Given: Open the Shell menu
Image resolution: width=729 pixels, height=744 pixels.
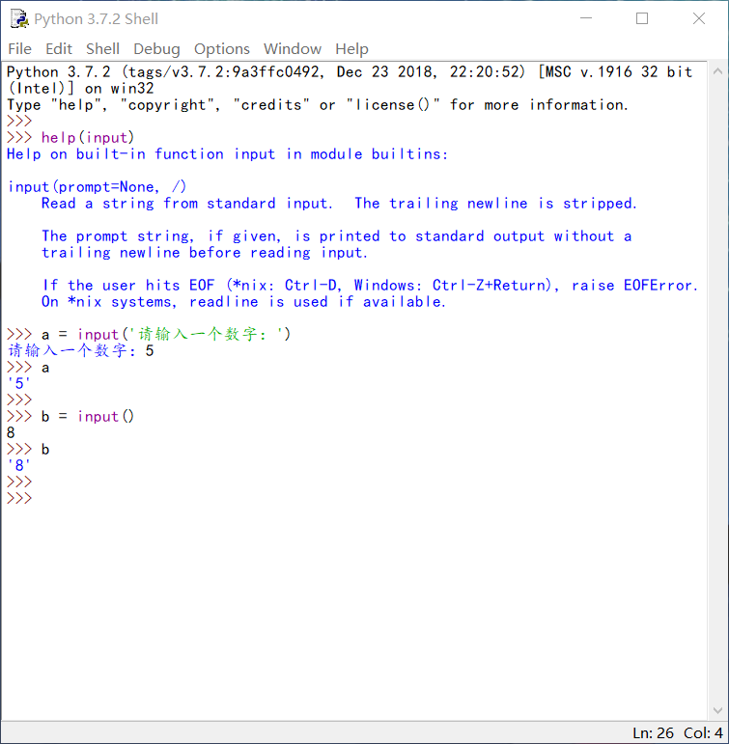Looking at the screenshot, I should coord(102,49).
